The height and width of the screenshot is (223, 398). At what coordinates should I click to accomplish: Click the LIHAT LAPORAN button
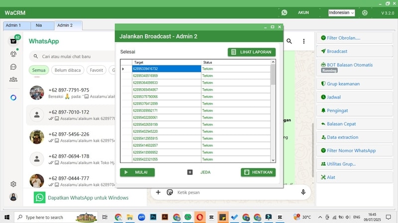point(252,52)
